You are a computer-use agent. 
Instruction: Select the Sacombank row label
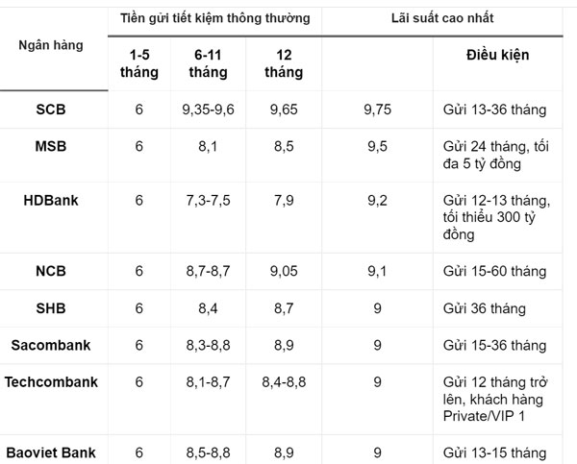click(x=52, y=345)
